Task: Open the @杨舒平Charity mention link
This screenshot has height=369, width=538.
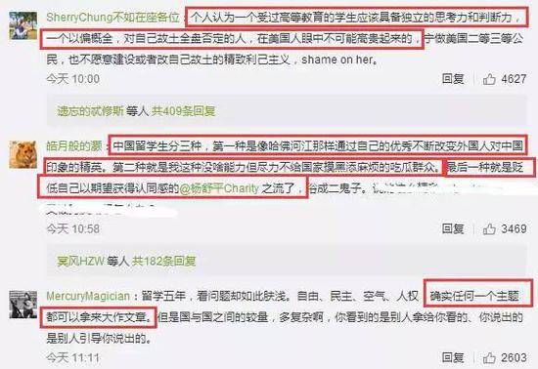Action: click(x=219, y=188)
